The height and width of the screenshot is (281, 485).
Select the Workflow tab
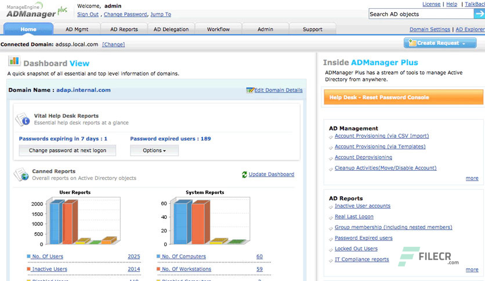tap(218, 29)
